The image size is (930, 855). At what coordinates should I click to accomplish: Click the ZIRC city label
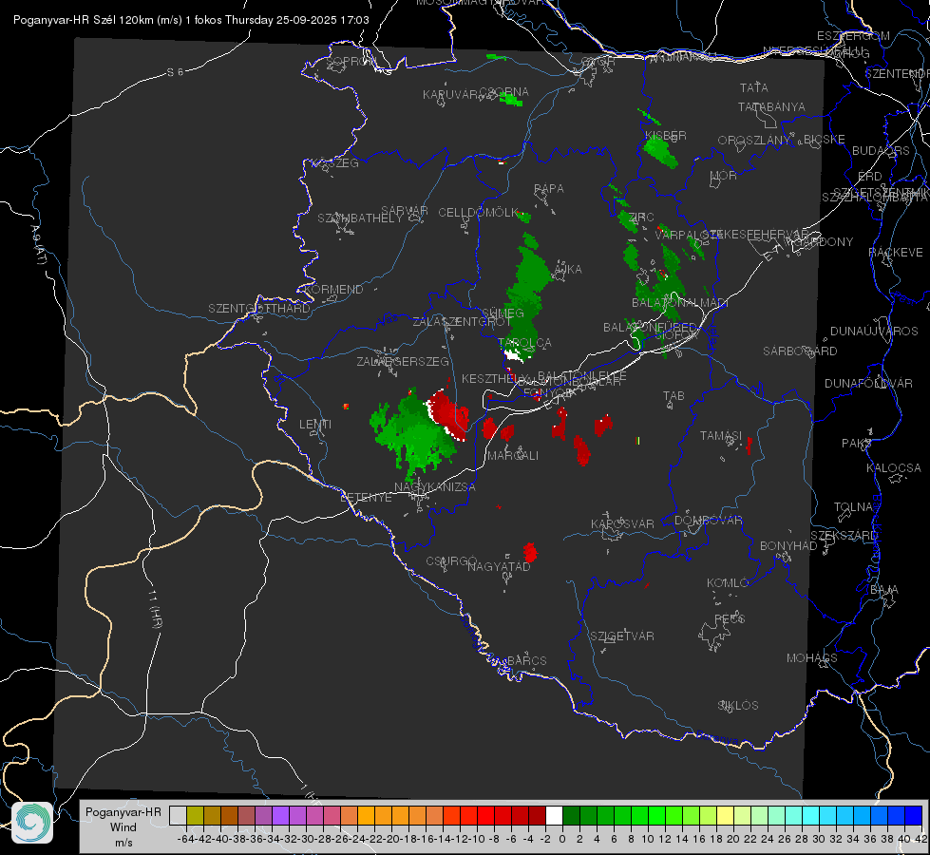tap(640, 218)
